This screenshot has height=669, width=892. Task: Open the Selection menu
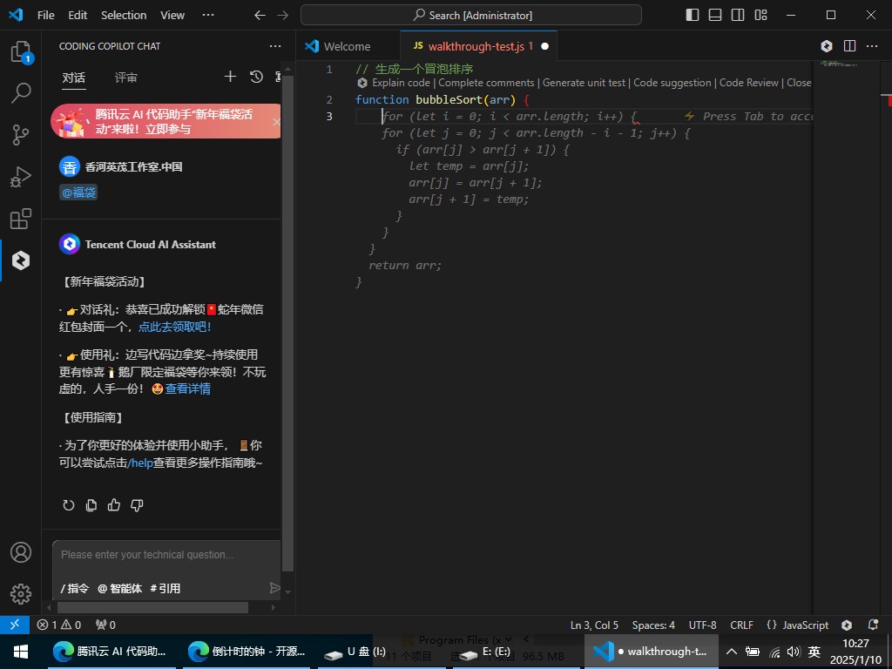124,15
